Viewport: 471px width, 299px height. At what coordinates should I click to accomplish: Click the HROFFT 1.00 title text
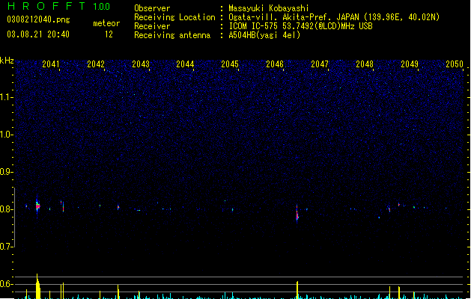click(x=58, y=6)
